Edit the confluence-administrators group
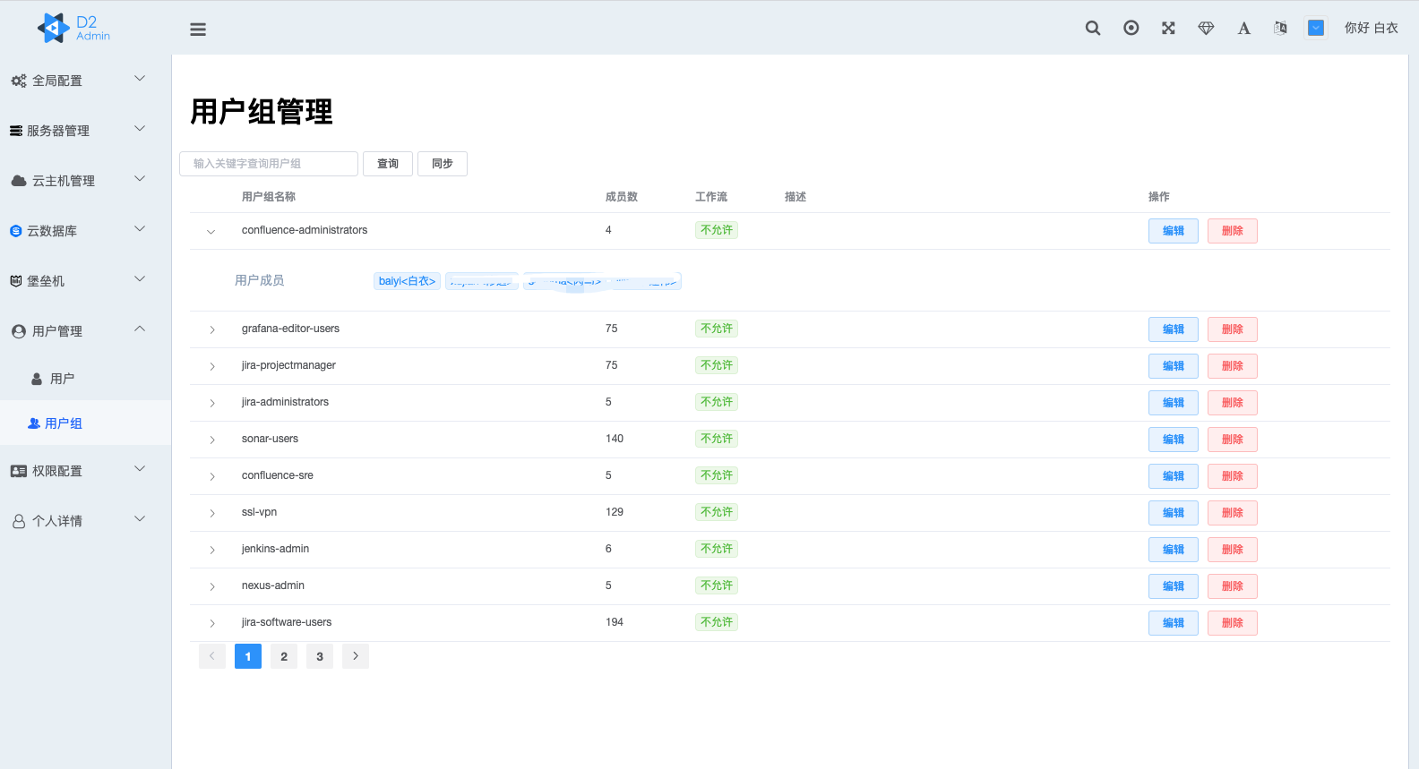The width and height of the screenshot is (1419, 769). (x=1174, y=231)
